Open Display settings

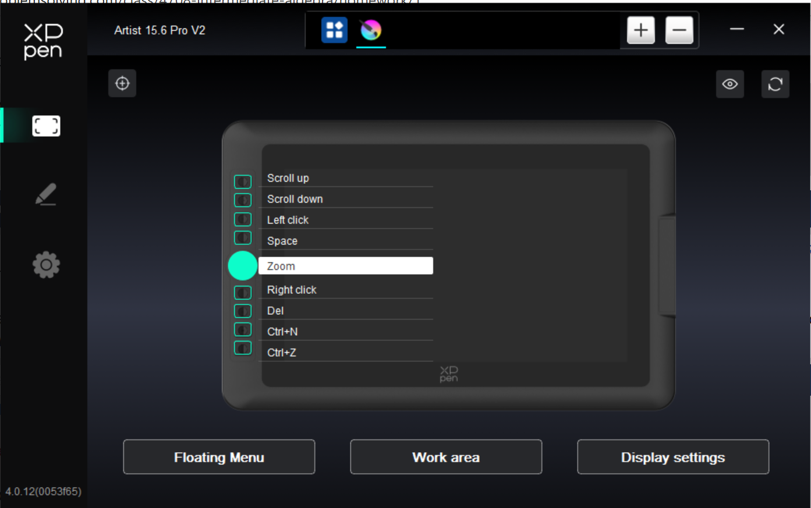pyautogui.click(x=673, y=457)
